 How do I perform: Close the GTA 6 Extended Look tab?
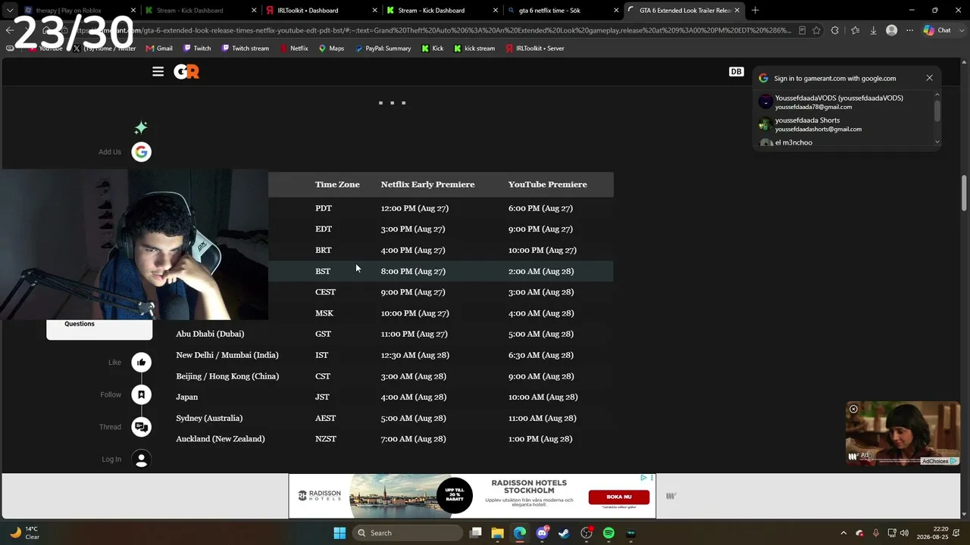(737, 11)
